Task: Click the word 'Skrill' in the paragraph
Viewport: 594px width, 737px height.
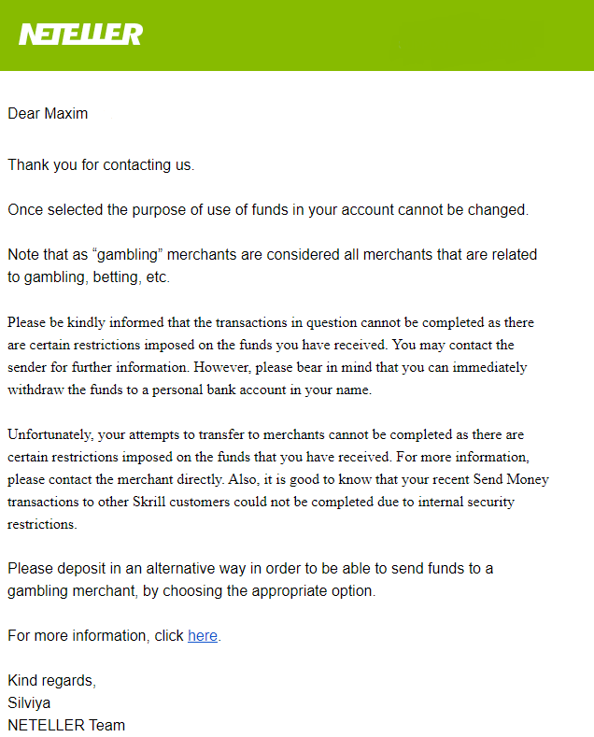Action: click(149, 502)
